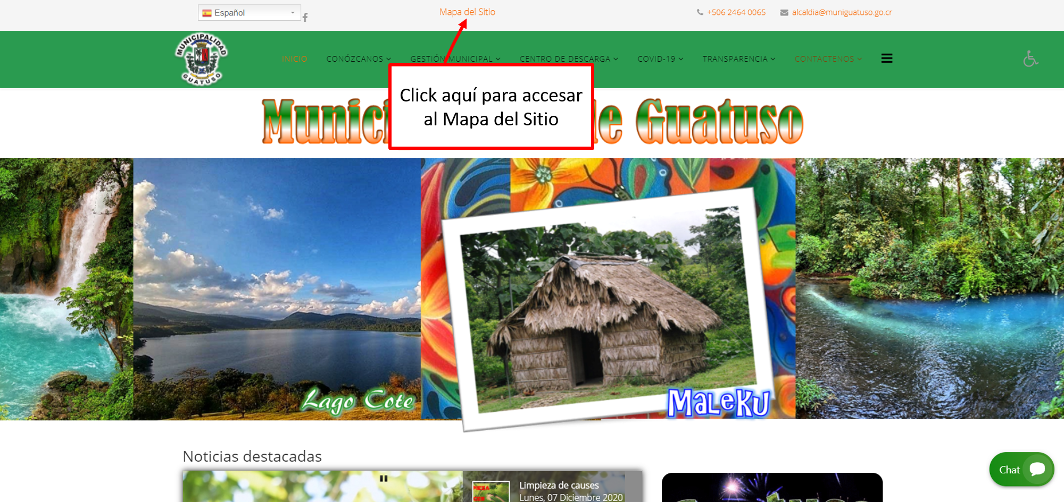Open the Facebook page icon
Viewport: 1064px width, 502px height.
[x=305, y=17]
